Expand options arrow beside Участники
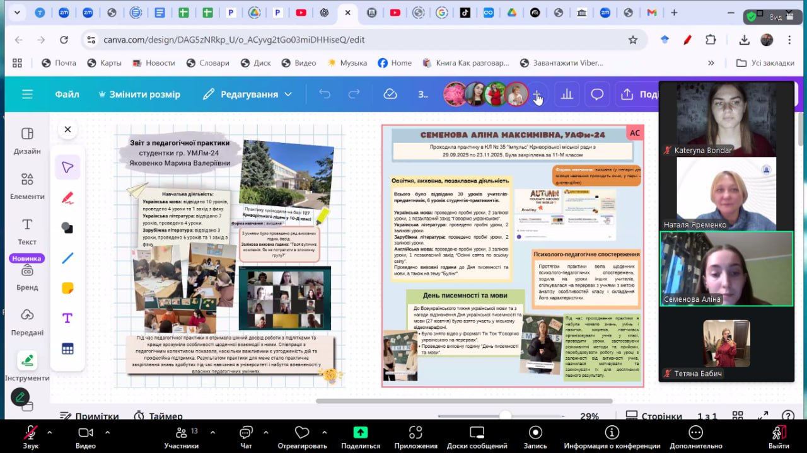 [x=212, y=432]
